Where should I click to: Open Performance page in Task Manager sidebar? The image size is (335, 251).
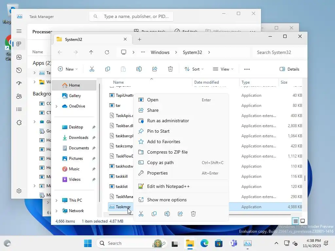[19, 57]
